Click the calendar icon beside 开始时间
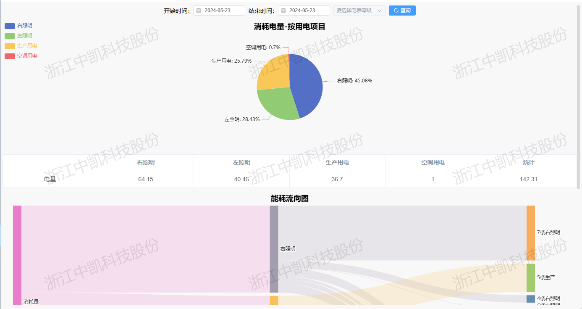The height and width of the screenshot is (309, 582). [198, 10]
